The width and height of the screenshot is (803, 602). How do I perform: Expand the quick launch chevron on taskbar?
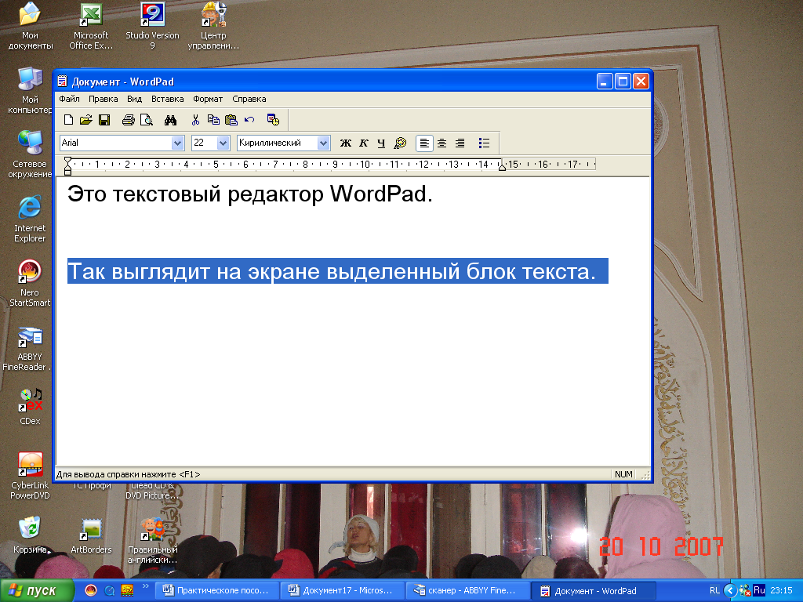coord(145,586)
